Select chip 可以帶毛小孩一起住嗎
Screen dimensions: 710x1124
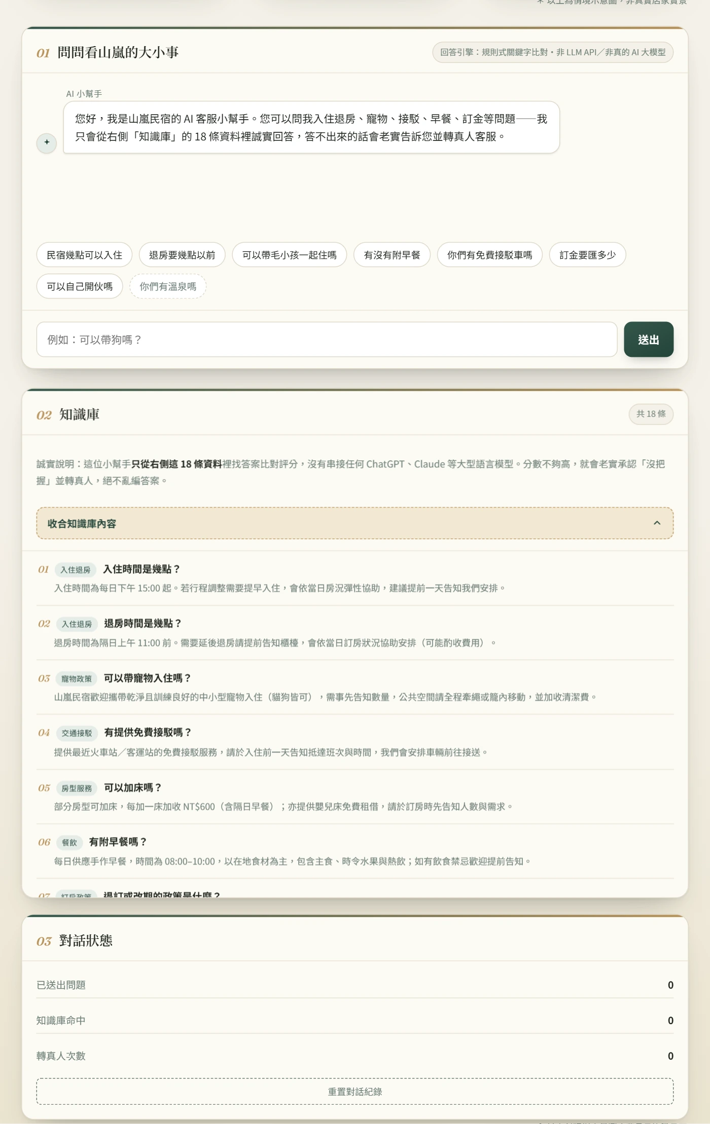(x=289, y=255)
